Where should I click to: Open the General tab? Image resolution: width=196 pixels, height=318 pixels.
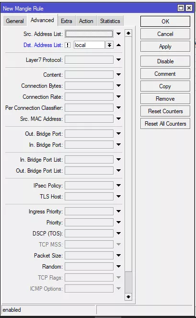coord(15,21)
